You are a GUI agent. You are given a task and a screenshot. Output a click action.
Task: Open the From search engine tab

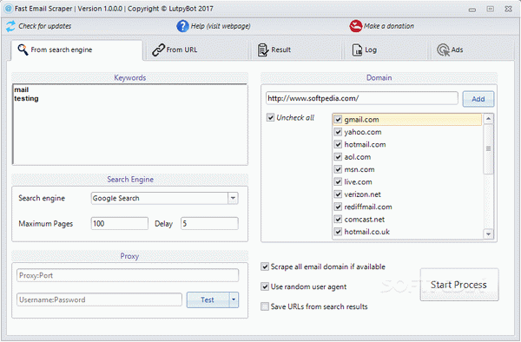(x=77, y=50)
